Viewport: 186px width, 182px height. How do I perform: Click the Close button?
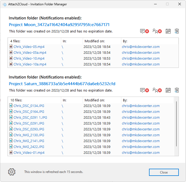pyautogui.click(x=164, y=172)
